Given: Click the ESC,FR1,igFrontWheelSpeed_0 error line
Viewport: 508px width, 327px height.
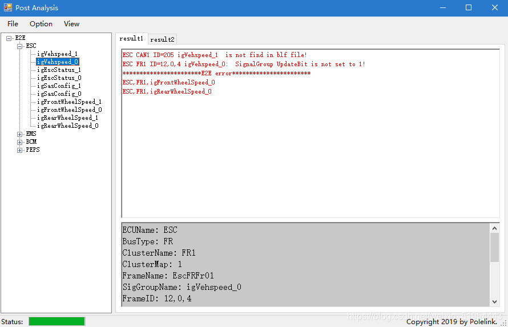Looking at the screenshot, I should click(169, 83).
